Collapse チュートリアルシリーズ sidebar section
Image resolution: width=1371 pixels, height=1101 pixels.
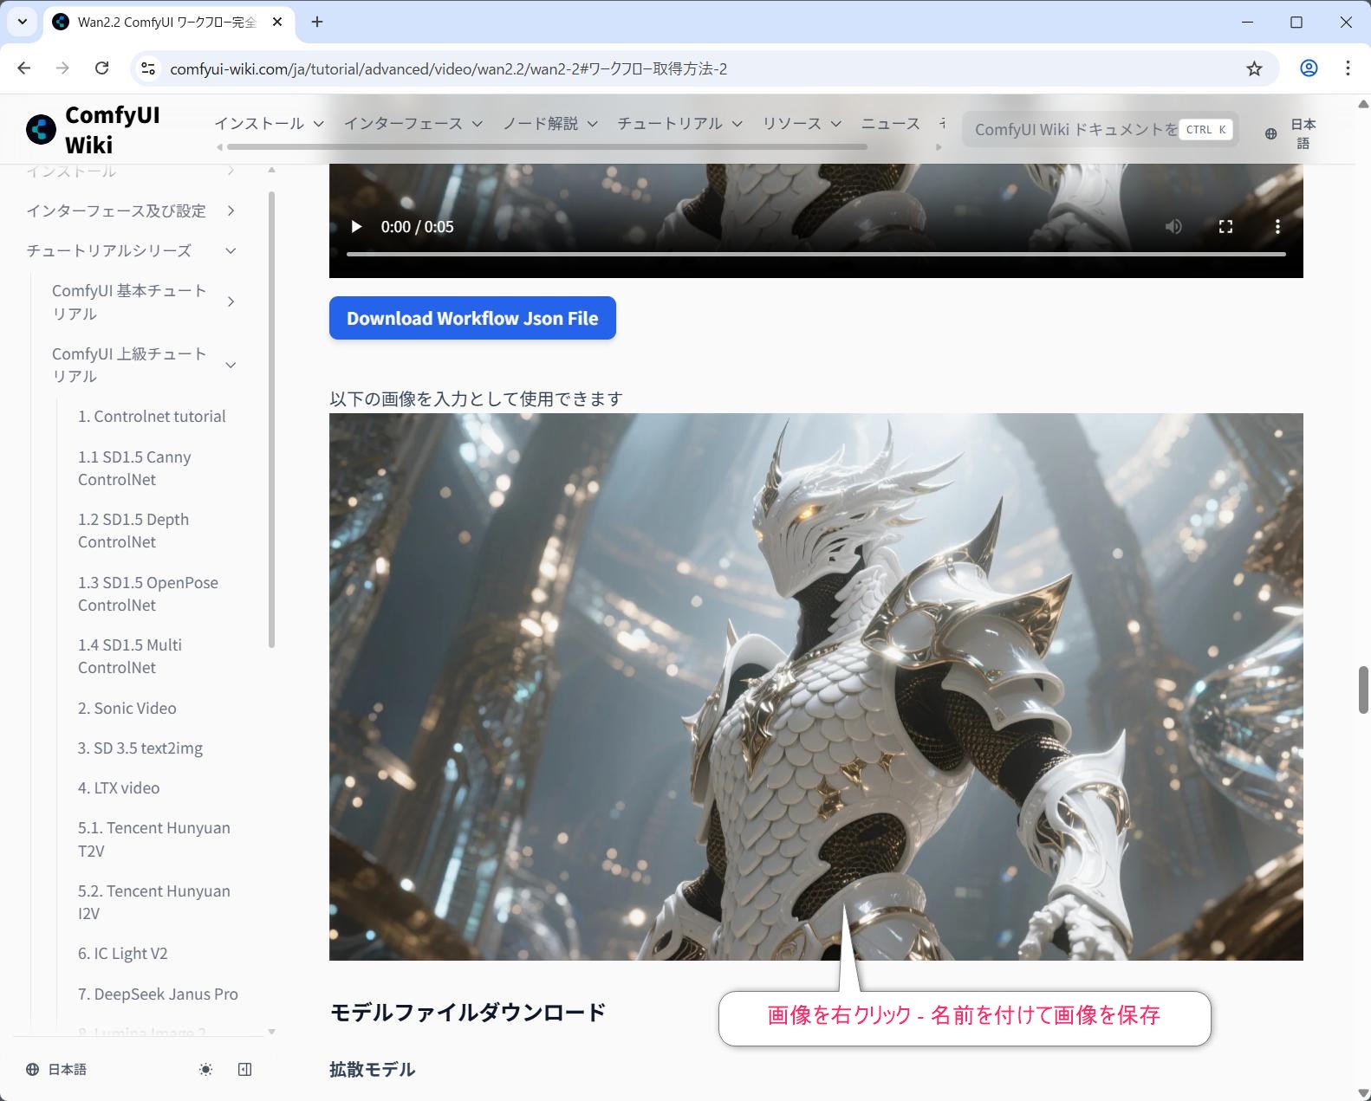coord(131,250)
